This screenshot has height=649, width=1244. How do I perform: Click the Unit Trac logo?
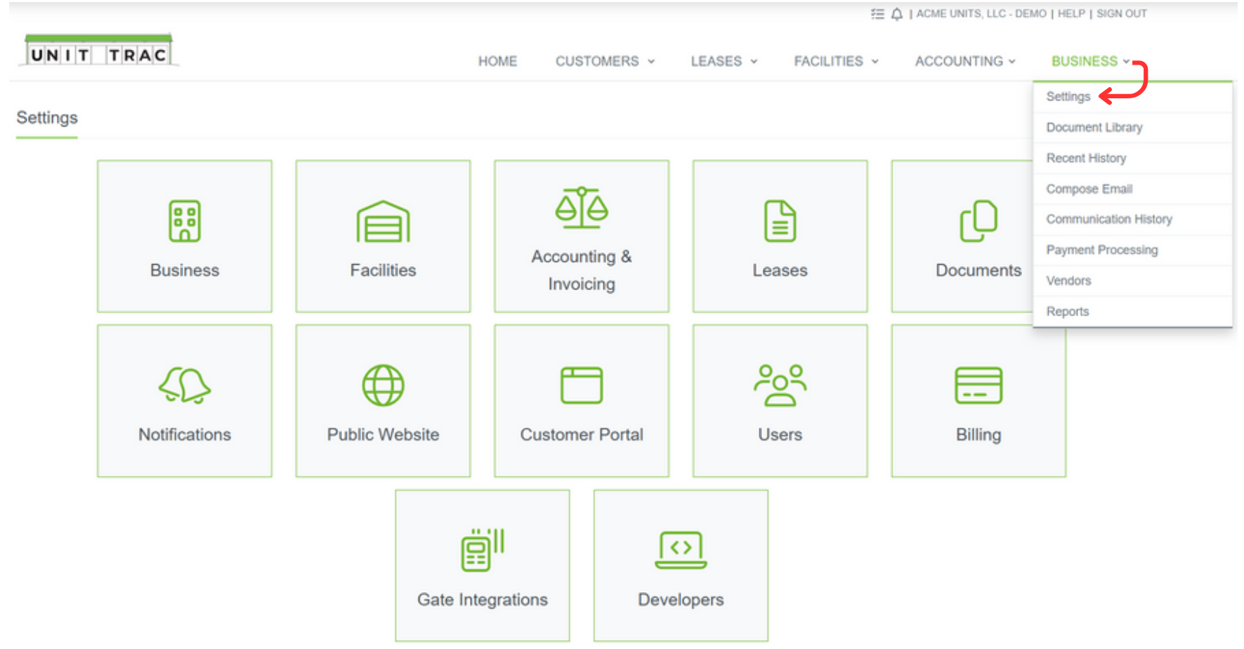pyautogui.click(x=98, y=51)
